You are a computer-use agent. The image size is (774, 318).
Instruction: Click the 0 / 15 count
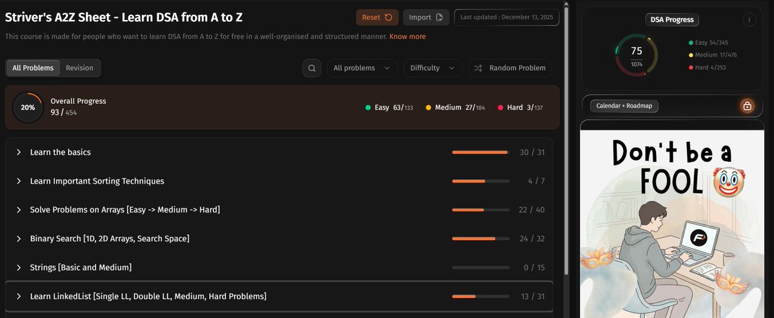point(534,267)
